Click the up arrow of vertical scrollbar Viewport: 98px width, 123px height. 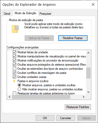pos(88,53)
